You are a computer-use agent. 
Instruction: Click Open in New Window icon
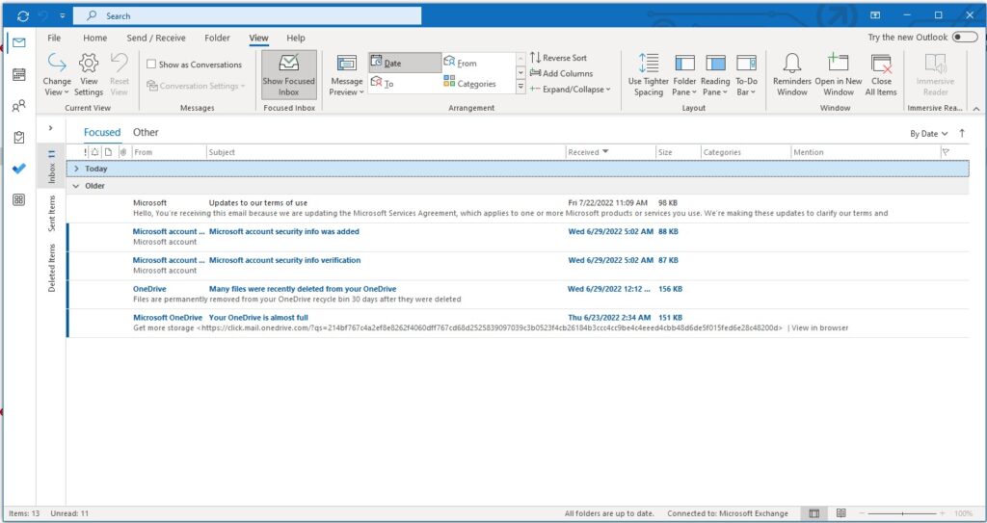coord(838,64)
